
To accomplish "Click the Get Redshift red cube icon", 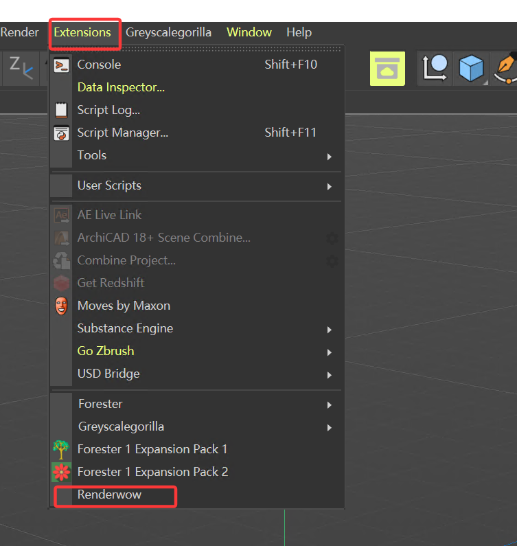I will [x=61, y=283].
